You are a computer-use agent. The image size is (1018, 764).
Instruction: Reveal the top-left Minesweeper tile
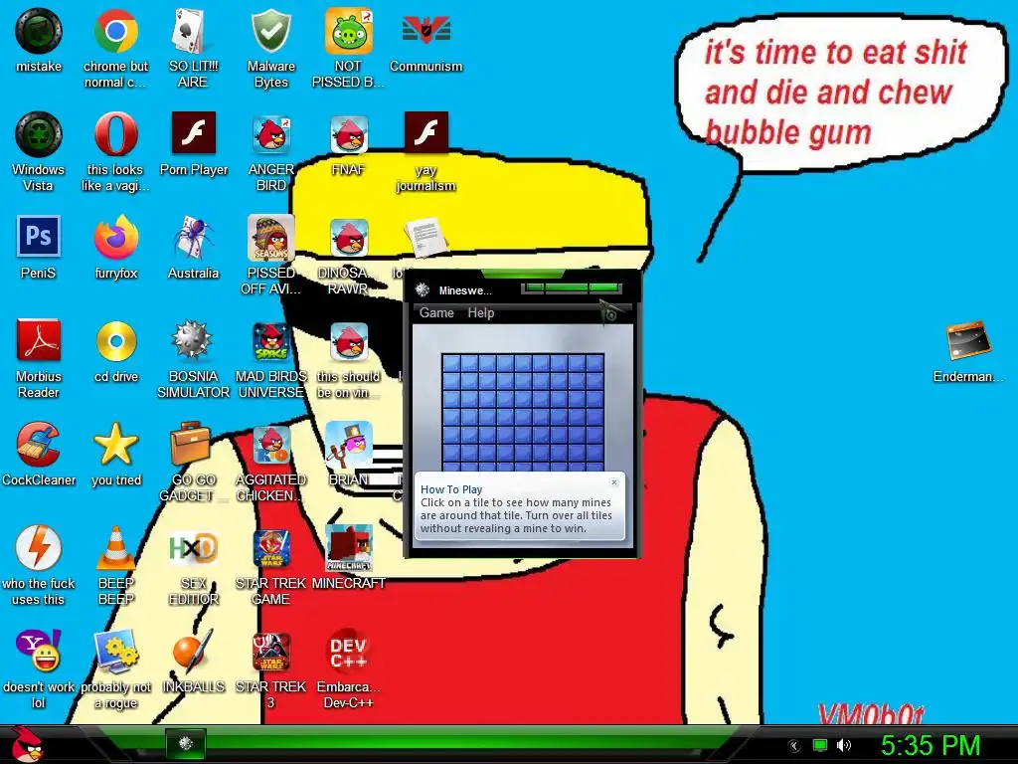coord(451,363)
